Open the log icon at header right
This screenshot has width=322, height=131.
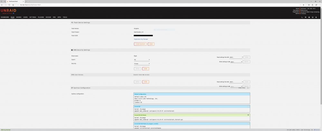click(x=316, y=17)
